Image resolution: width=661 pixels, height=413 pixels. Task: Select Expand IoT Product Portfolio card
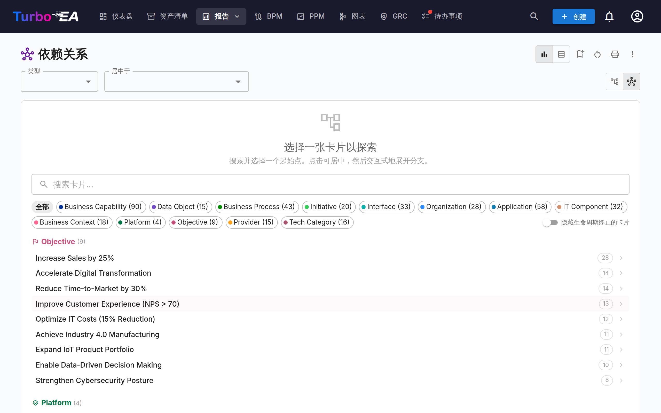(x=330, y=350)
